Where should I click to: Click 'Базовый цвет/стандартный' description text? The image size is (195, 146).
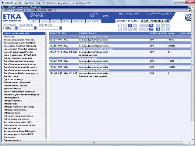coord(93,76)
